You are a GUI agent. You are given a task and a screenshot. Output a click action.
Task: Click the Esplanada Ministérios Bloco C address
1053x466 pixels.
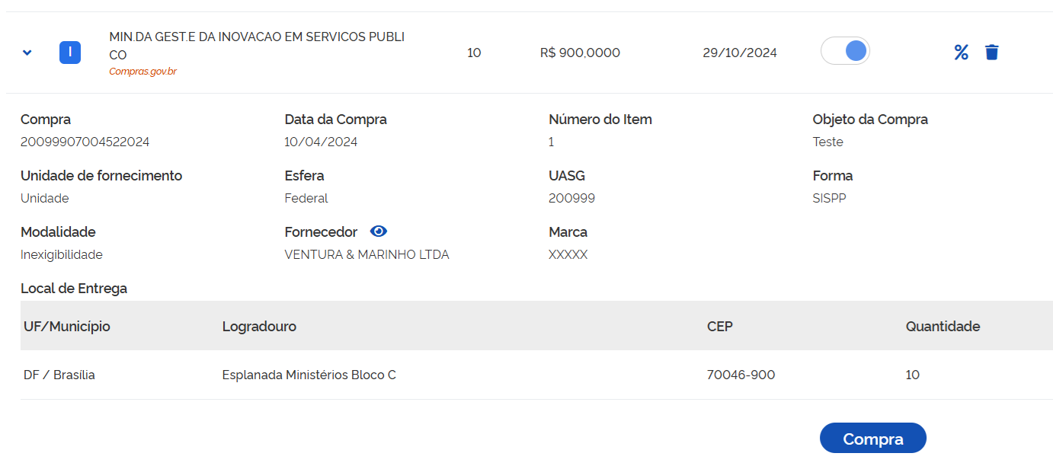click(309, 375)
